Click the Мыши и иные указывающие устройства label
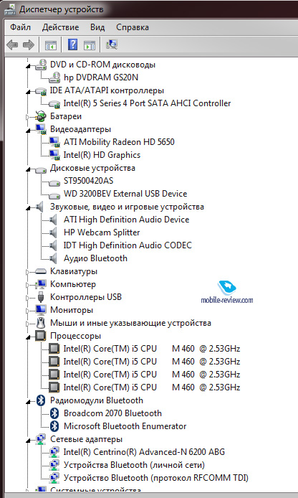The image size is (298, 498). tap(130, 324)
